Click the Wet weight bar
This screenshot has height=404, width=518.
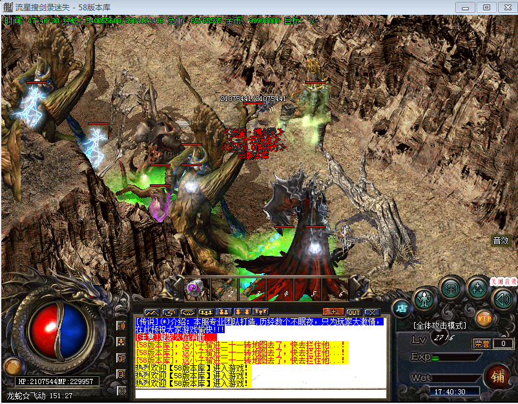click(x=456, y=378)
